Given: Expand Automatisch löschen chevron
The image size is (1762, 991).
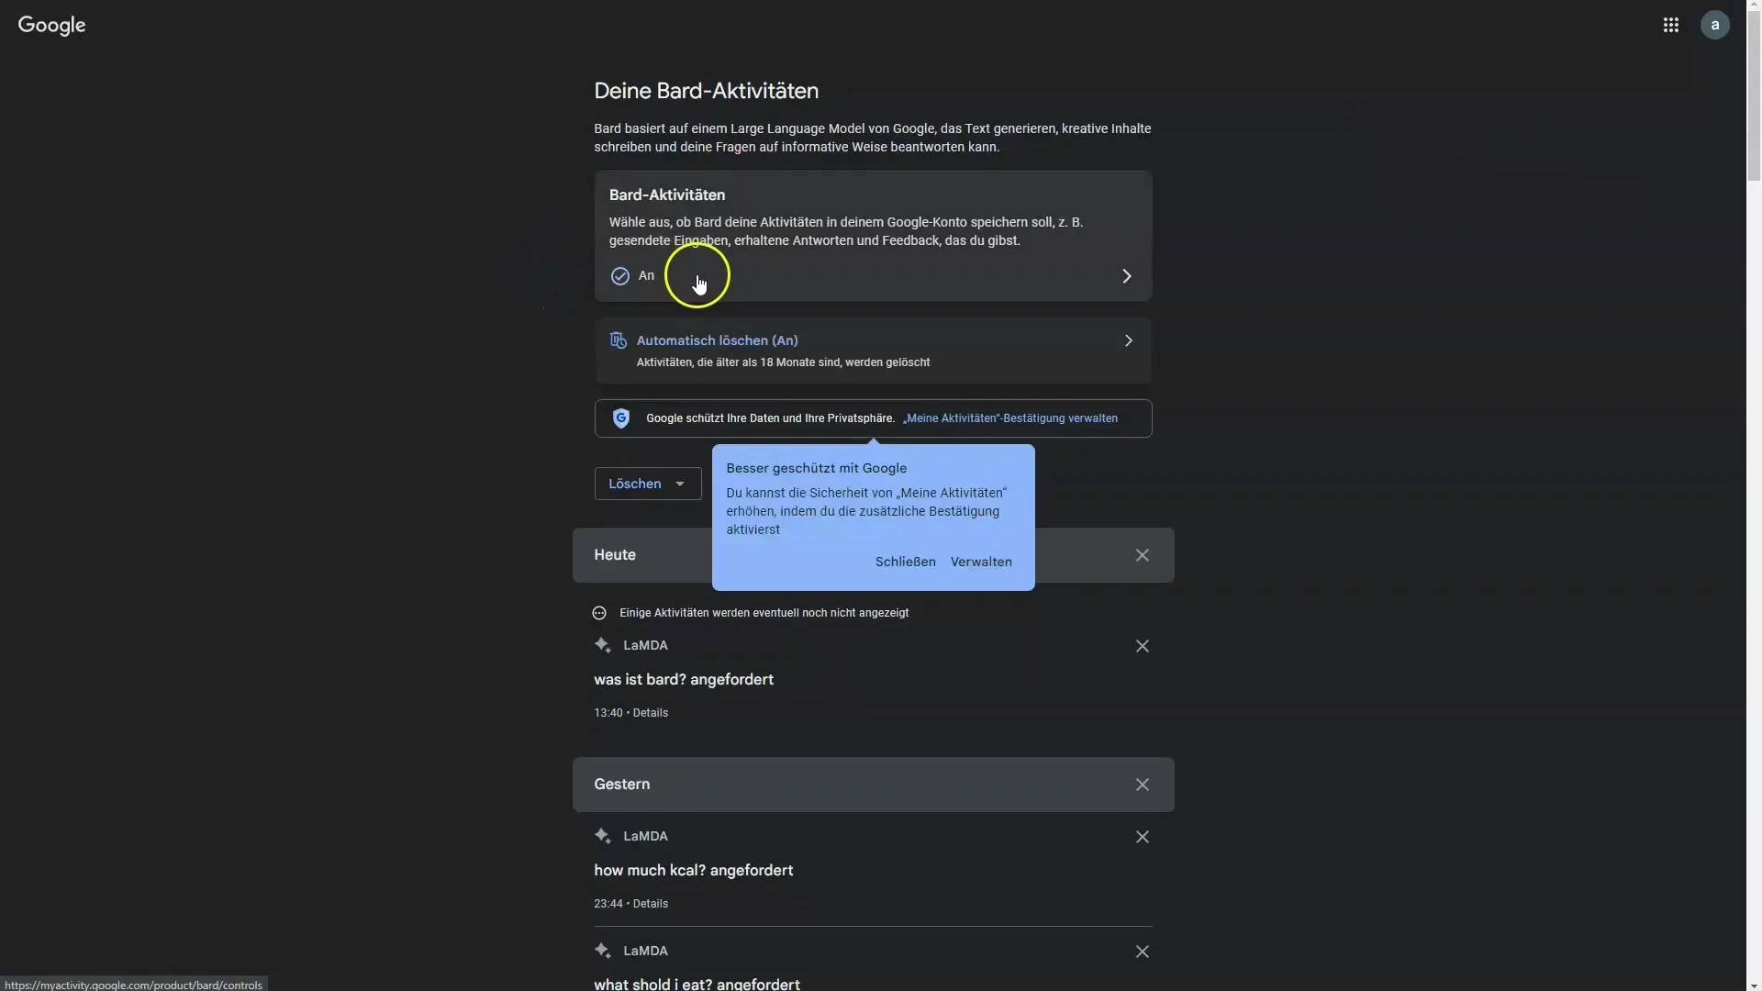Looking at the screenshot, I should [1129, 340].
